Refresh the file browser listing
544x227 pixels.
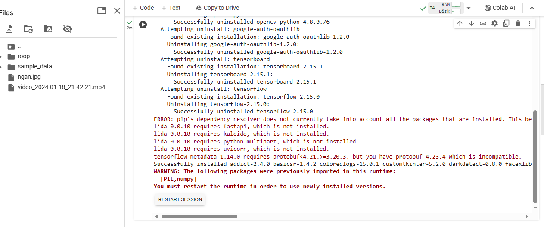[28, 29]
